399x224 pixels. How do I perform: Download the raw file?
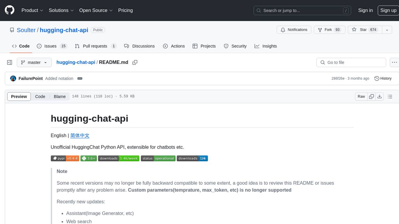(x=380, y=96)
